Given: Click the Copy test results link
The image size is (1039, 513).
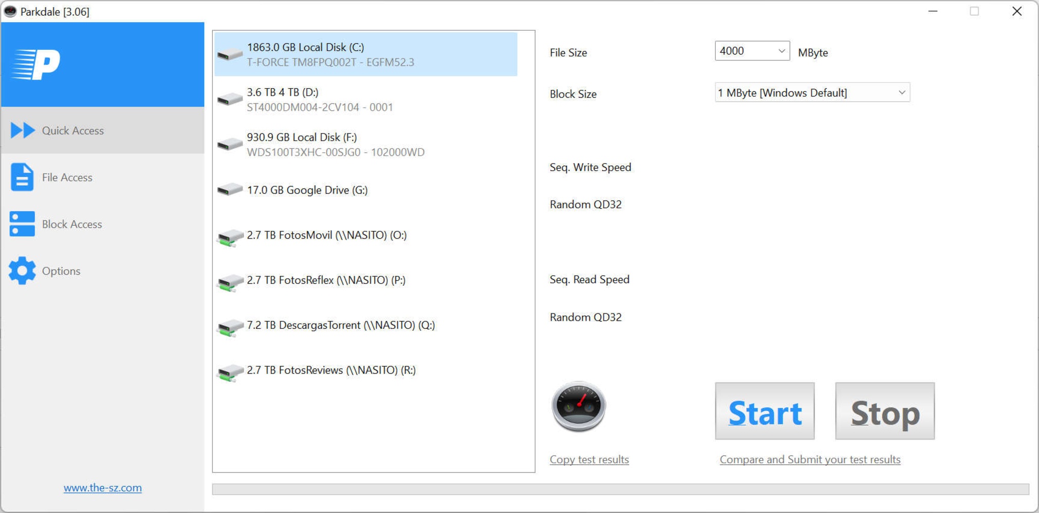Looking at the screenshot, I should coord(589,459).
